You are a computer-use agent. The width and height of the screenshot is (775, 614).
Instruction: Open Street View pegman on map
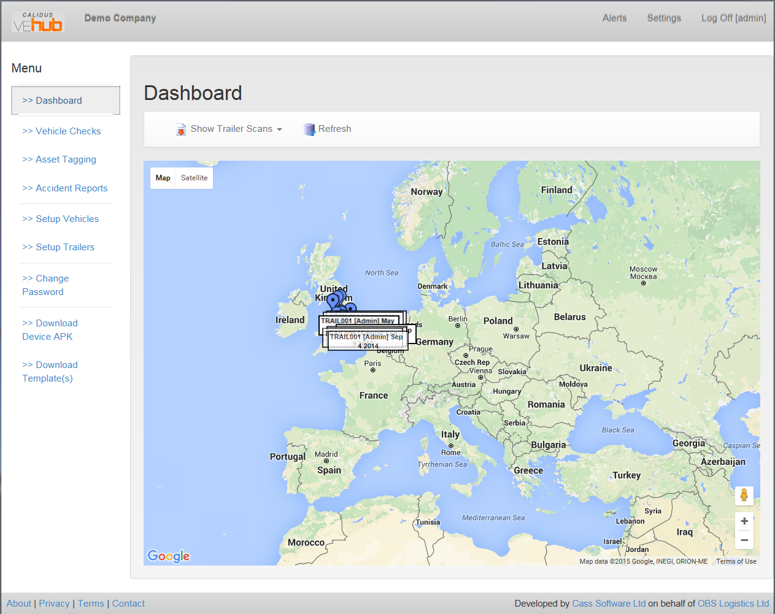(x=744, y=496)
